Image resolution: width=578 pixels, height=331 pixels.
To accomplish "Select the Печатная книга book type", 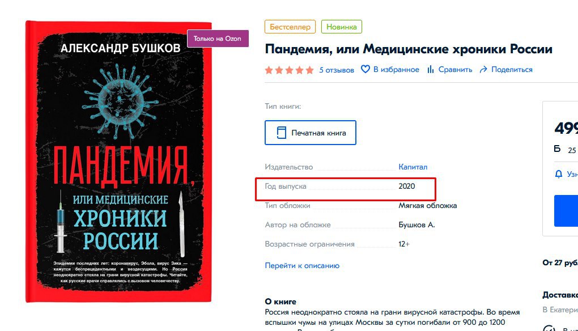I will pyautogui.click(x=311, y=133).
